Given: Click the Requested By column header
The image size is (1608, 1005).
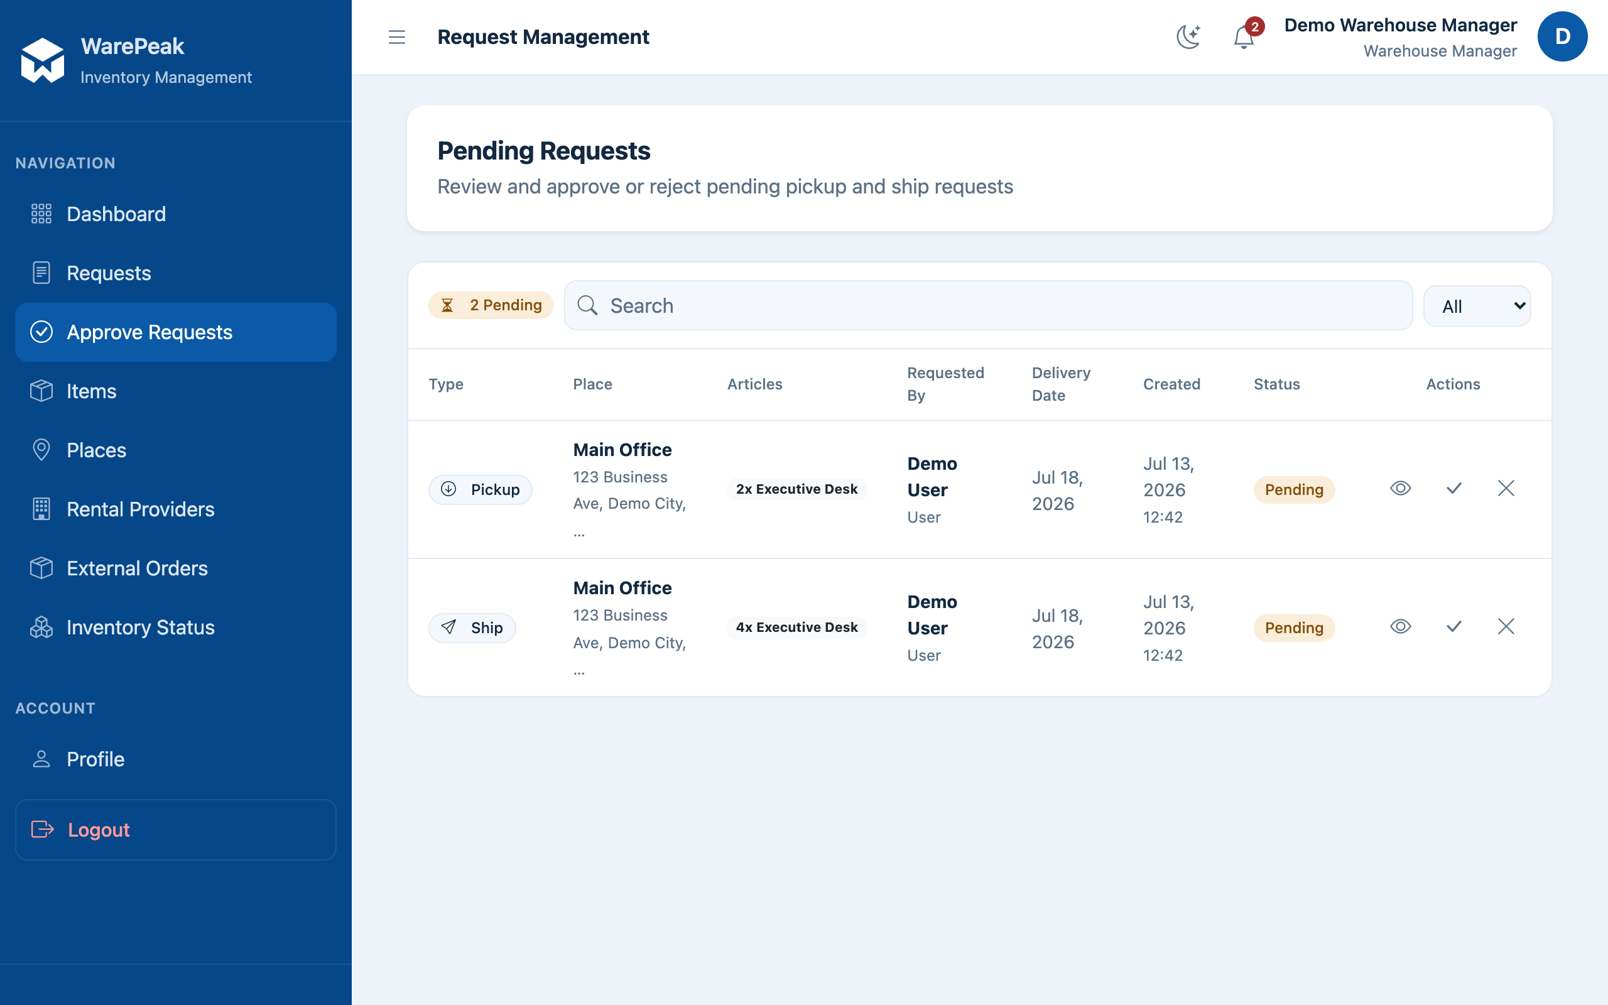Looking at the screenshot, I should [x=945, y=384].
